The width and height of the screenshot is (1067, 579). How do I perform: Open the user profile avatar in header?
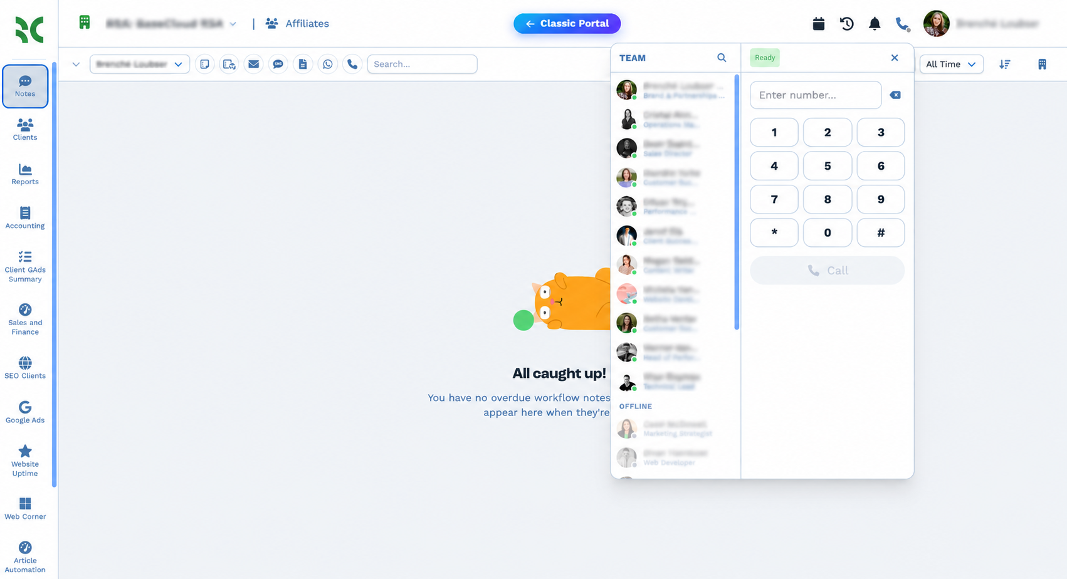(x=937, y=24)
